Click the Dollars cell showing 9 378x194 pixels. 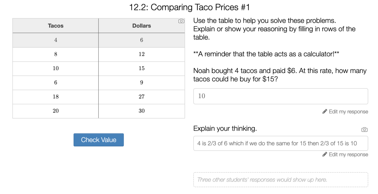tap(142, 83)
